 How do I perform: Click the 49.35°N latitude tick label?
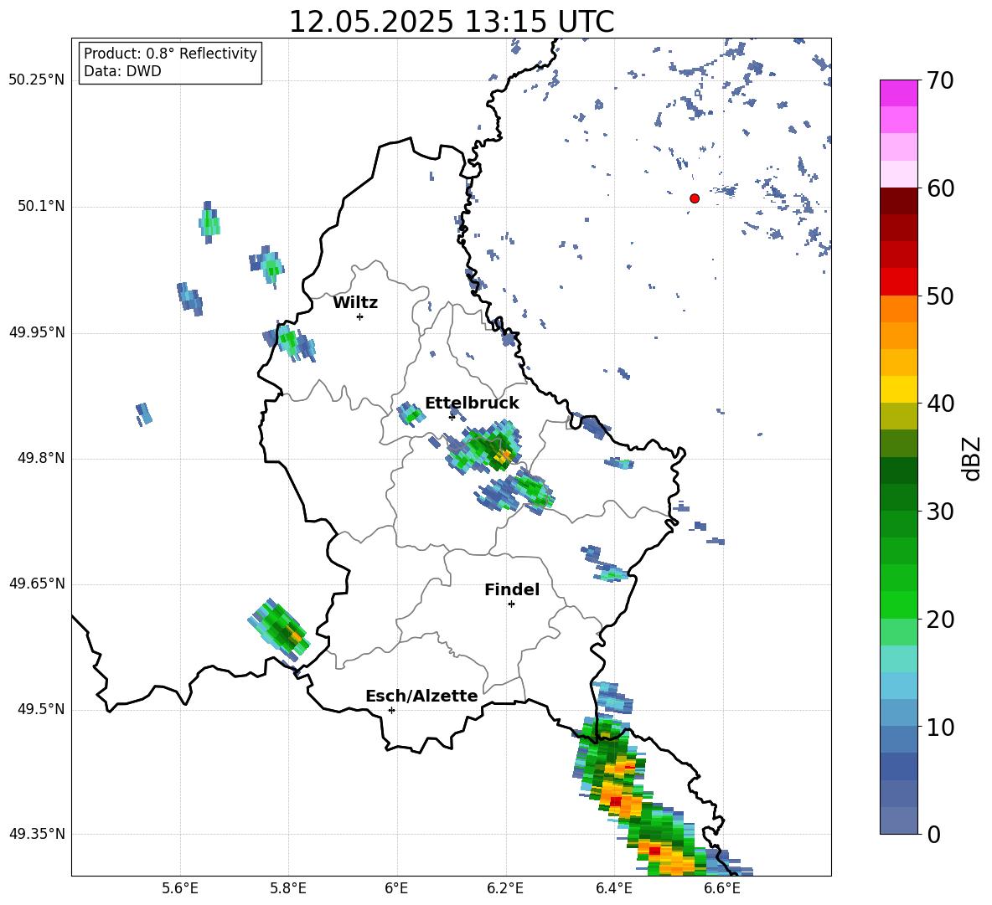click(x=37, y=834)
